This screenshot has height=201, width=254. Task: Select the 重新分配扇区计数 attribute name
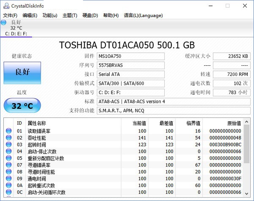(x=46, y=158)
